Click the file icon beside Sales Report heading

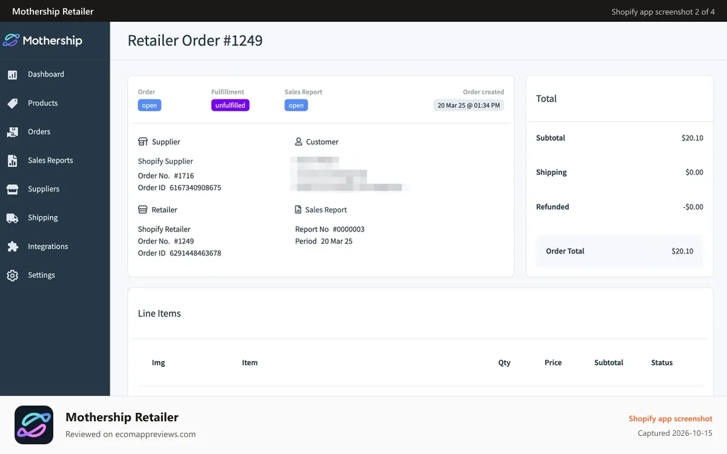pyautogui.click(x=298, y=209)
